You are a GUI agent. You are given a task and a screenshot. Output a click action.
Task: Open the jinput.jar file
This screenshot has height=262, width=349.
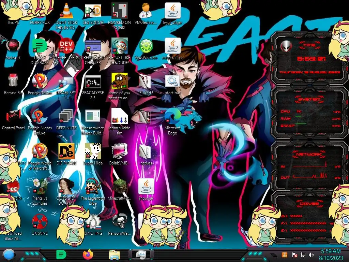pos(146,190)
